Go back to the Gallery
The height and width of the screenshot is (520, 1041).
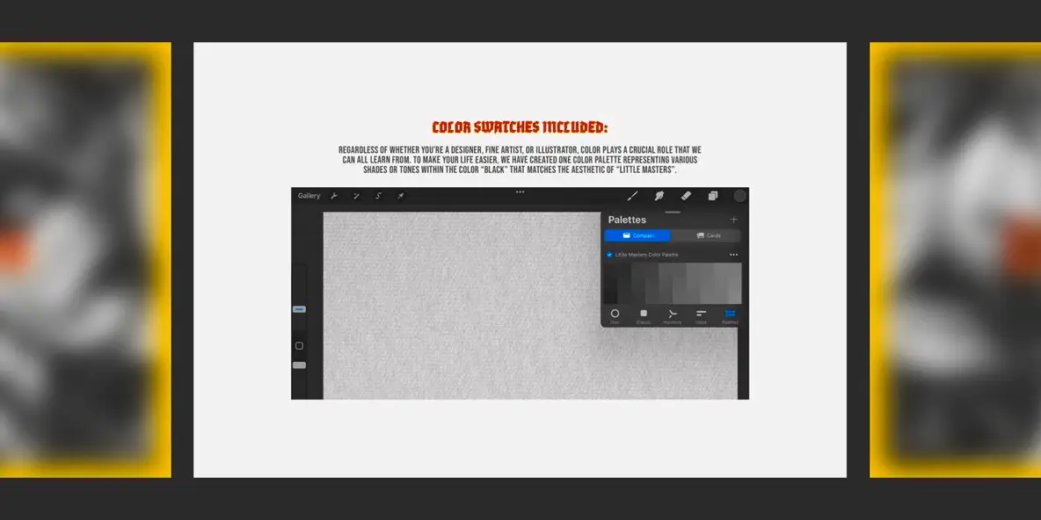click(309, 195)
